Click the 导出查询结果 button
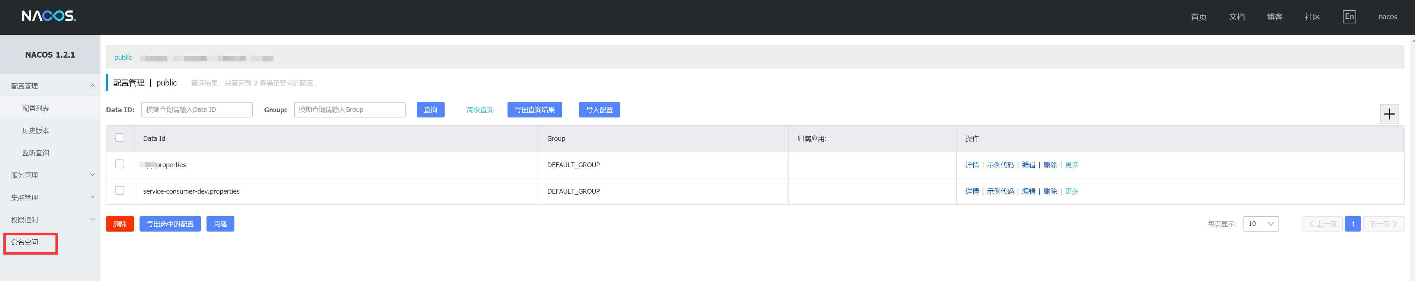 pos(534,110)
